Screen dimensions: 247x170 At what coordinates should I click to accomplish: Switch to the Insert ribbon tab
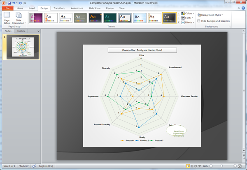click(32, 8)
